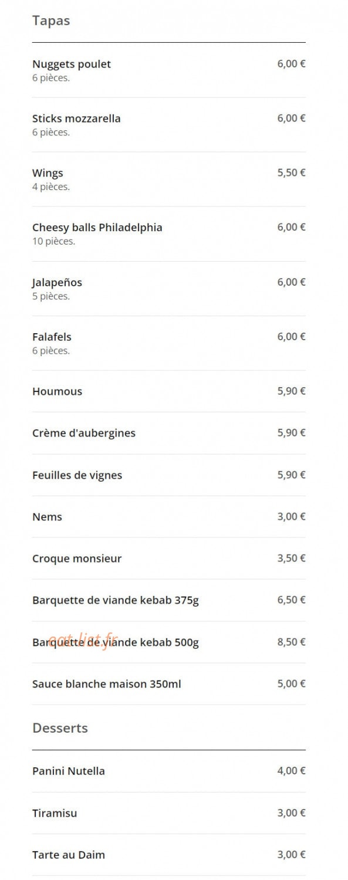Click the Tarte au Daim item
Image resolution: width=348 pixels, height=880 pixels.
[169, 855]
